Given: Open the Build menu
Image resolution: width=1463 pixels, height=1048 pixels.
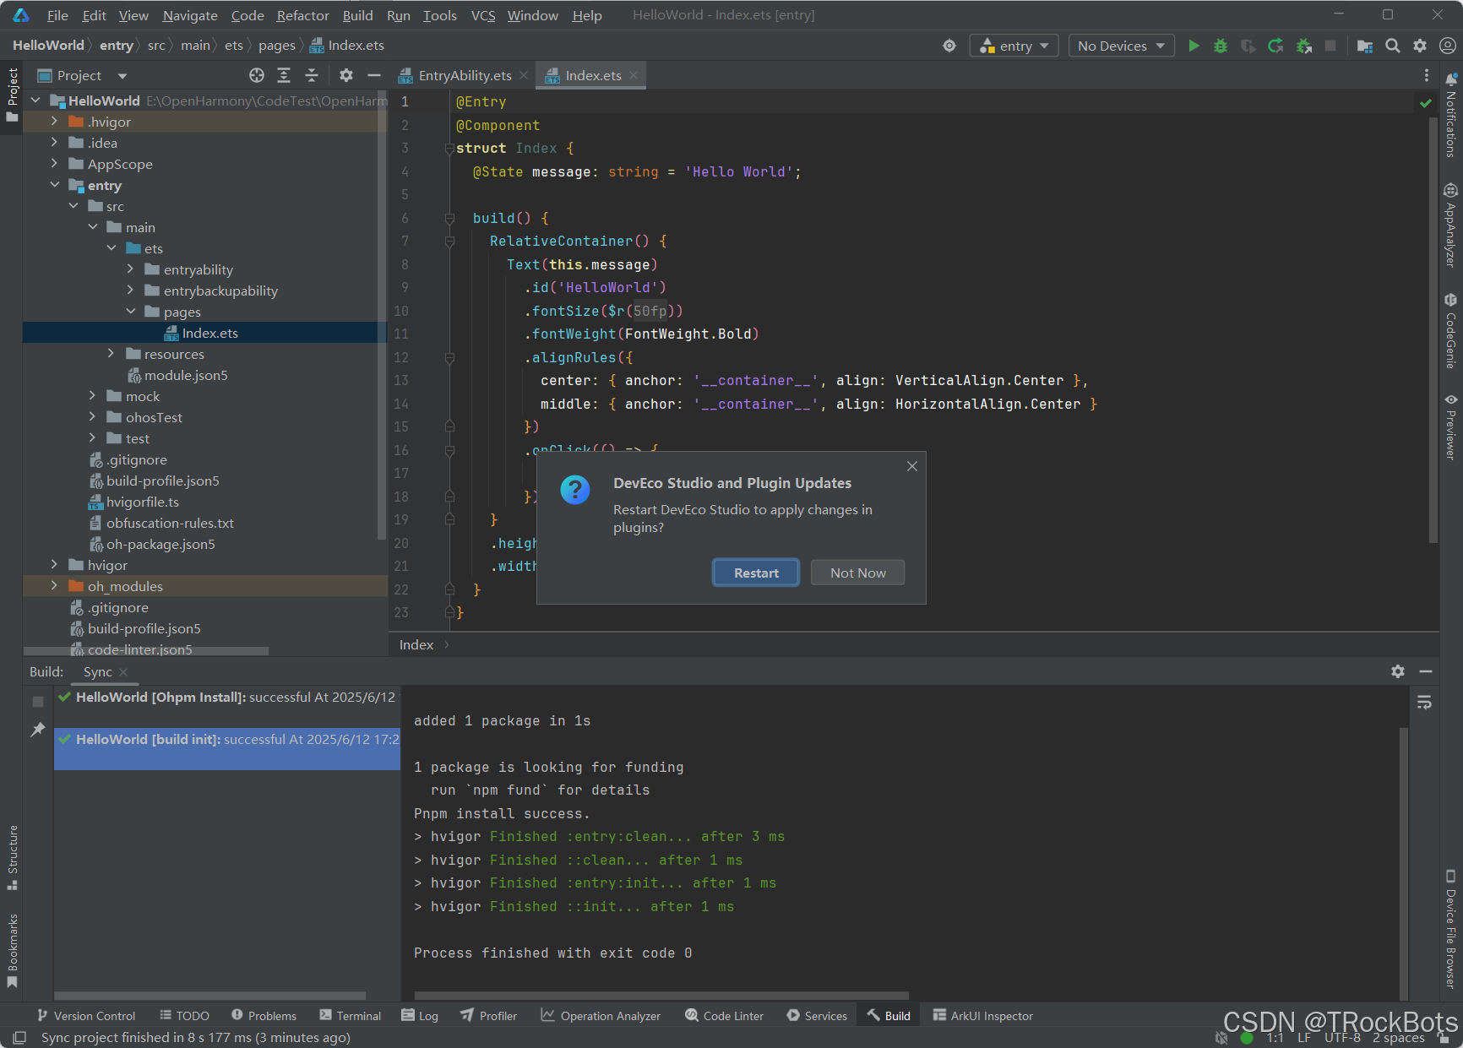Looking at the screenshot, I should tap(357, 15).
